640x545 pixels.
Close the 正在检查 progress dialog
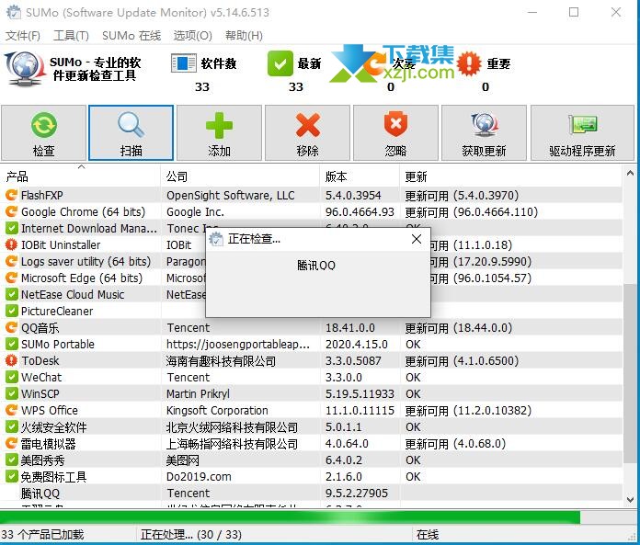417,239
